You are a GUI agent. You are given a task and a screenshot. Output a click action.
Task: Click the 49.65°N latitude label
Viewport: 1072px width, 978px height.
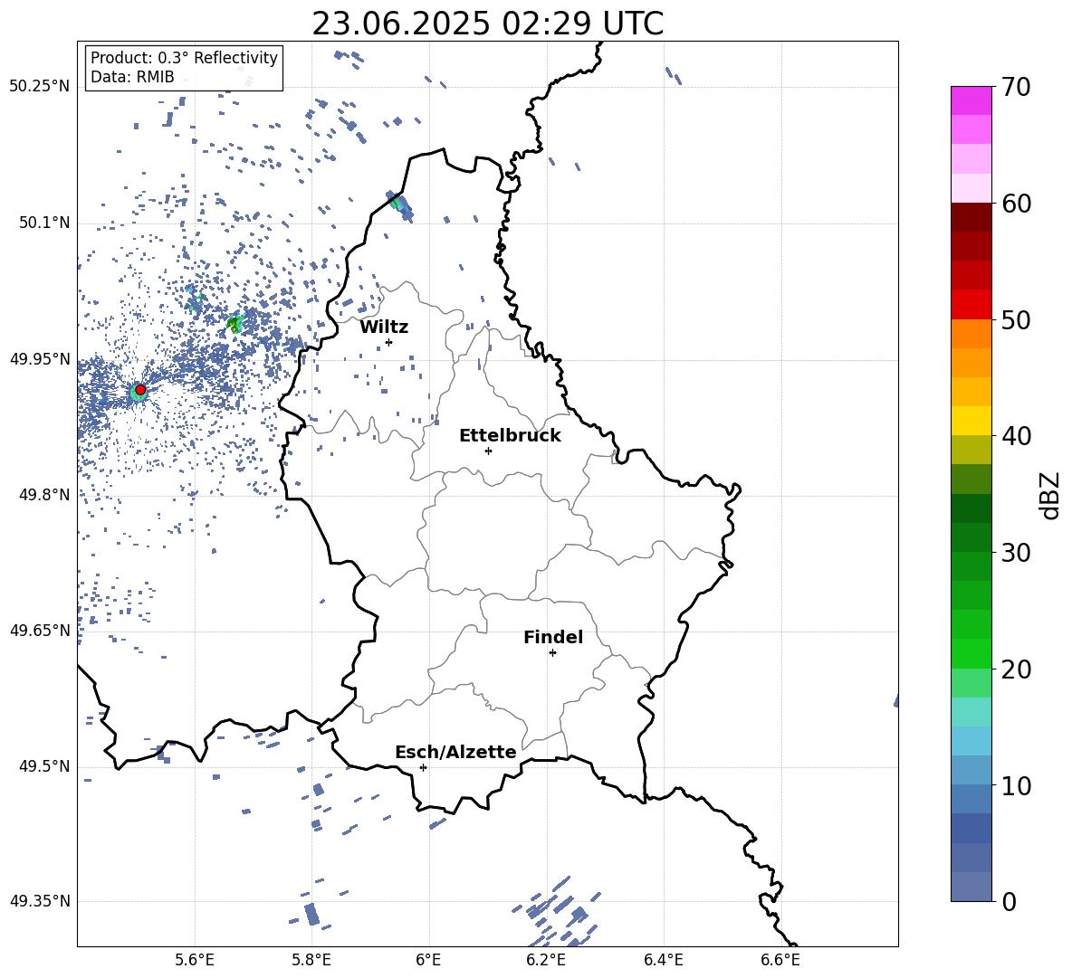[x=40, y=630]
